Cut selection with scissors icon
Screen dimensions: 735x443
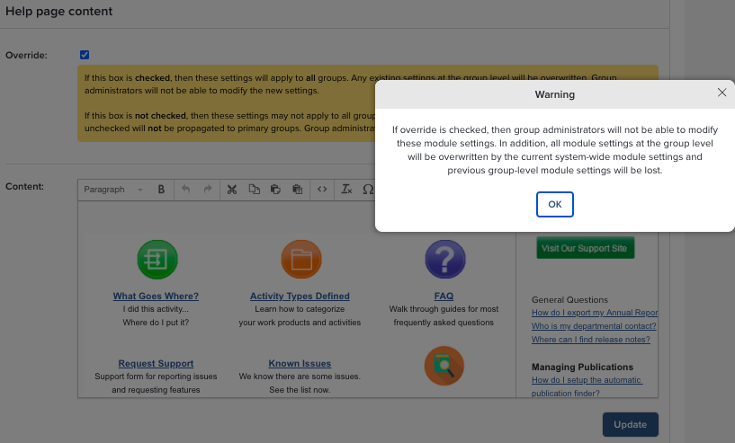click(232, 190)
